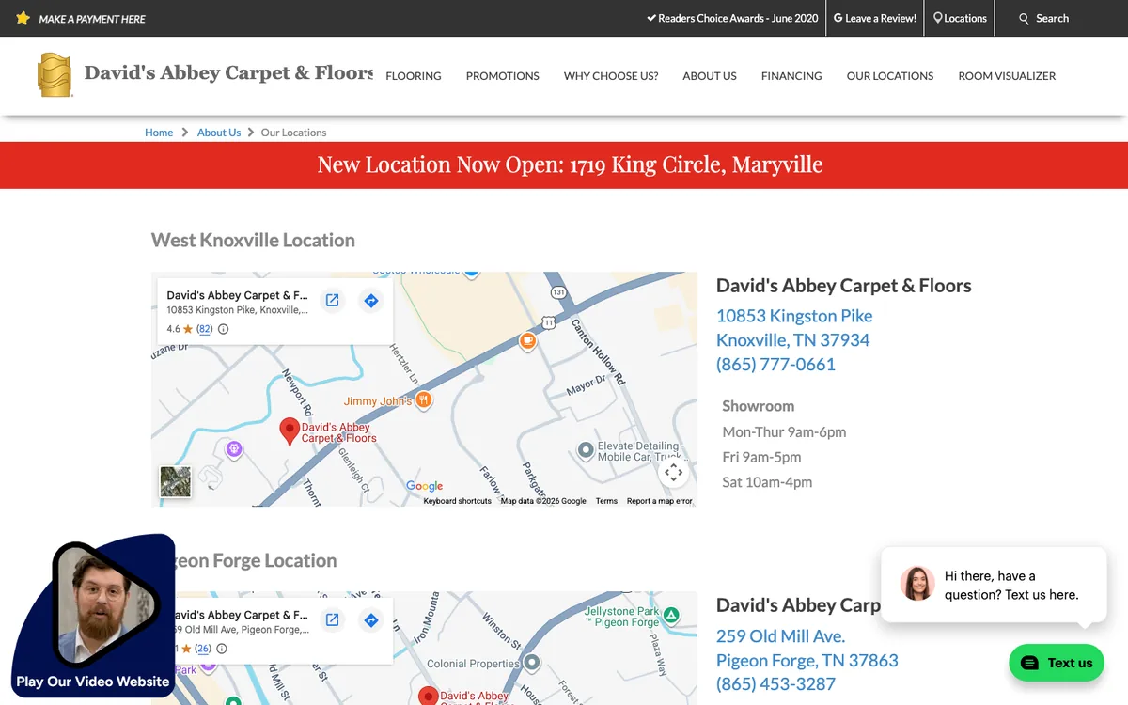Click Jimmy John's restaurant marker on map

pyautogui.click(x=424, y=400)
